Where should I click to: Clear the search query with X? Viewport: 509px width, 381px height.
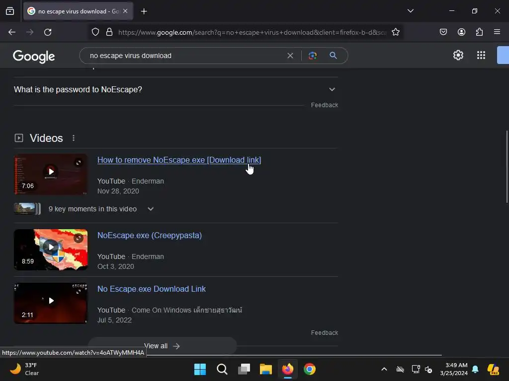(x=290, y=56)
